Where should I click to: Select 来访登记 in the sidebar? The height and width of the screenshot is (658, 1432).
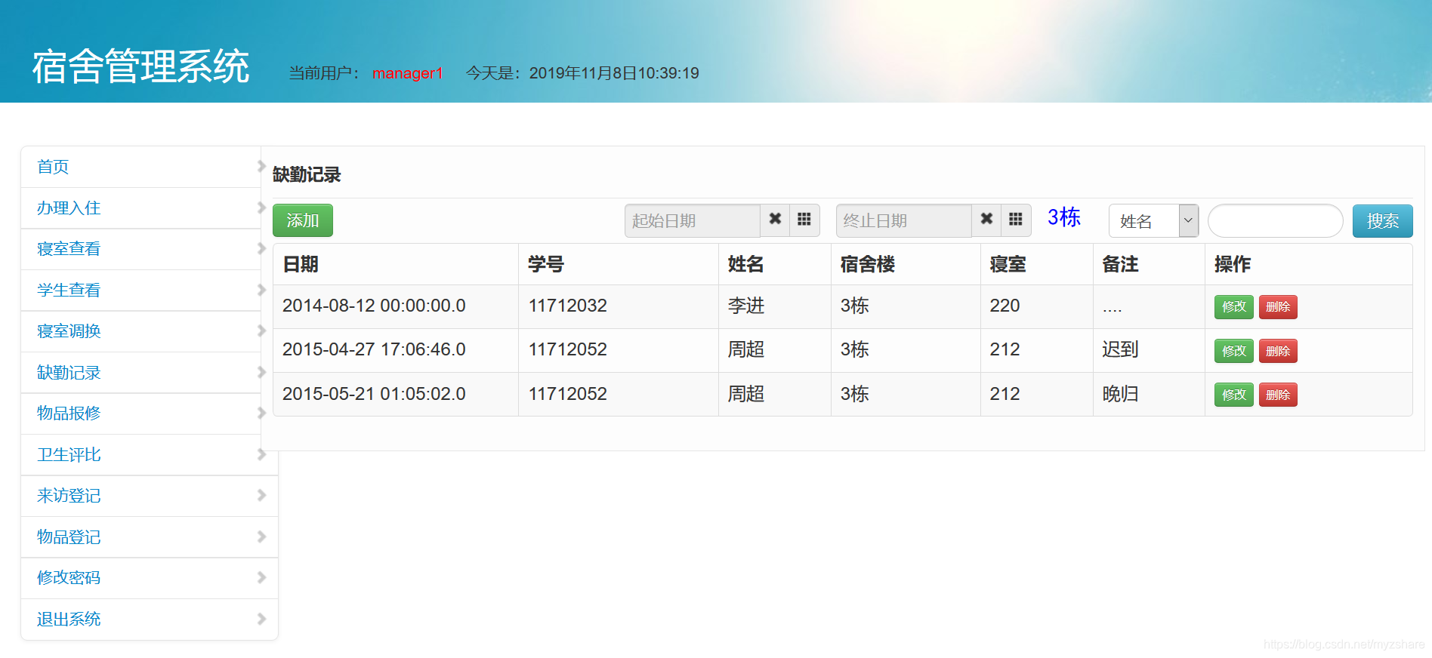pyautogui.click(x=69, y=495)
